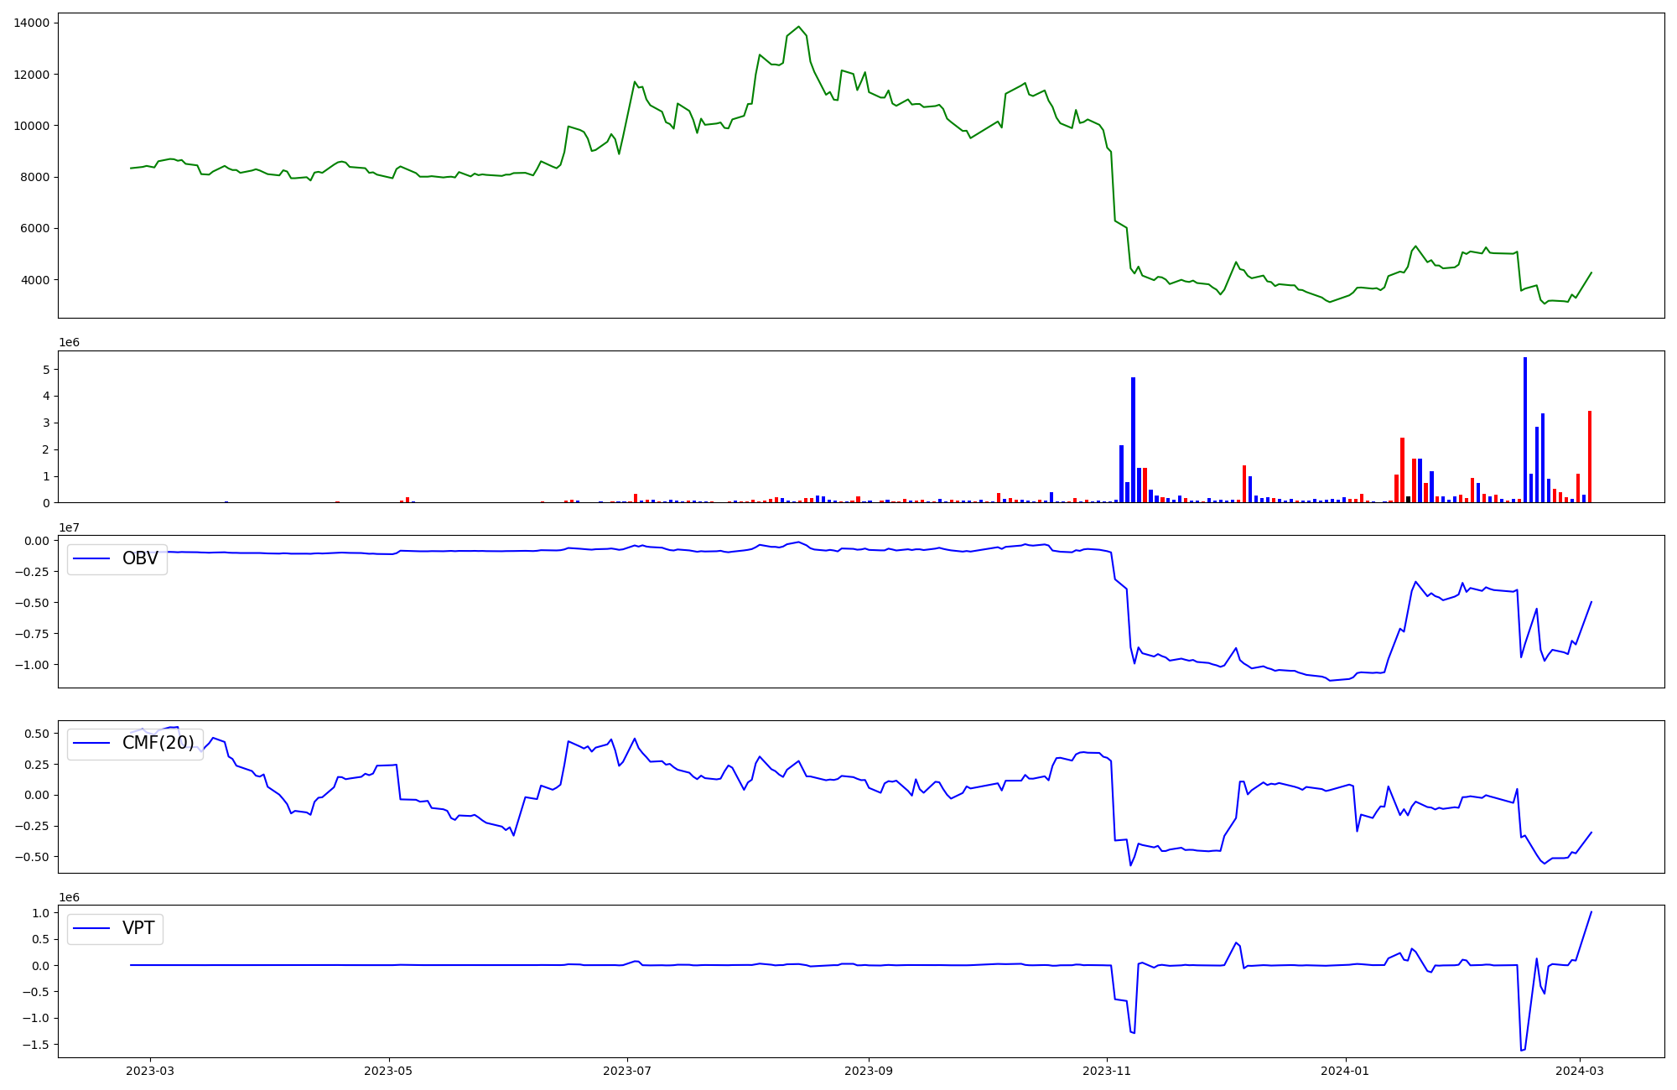The width and height of the screenshot is (1677, 1090).
Task: Click the VPT legend label
Action: point(138,928)
